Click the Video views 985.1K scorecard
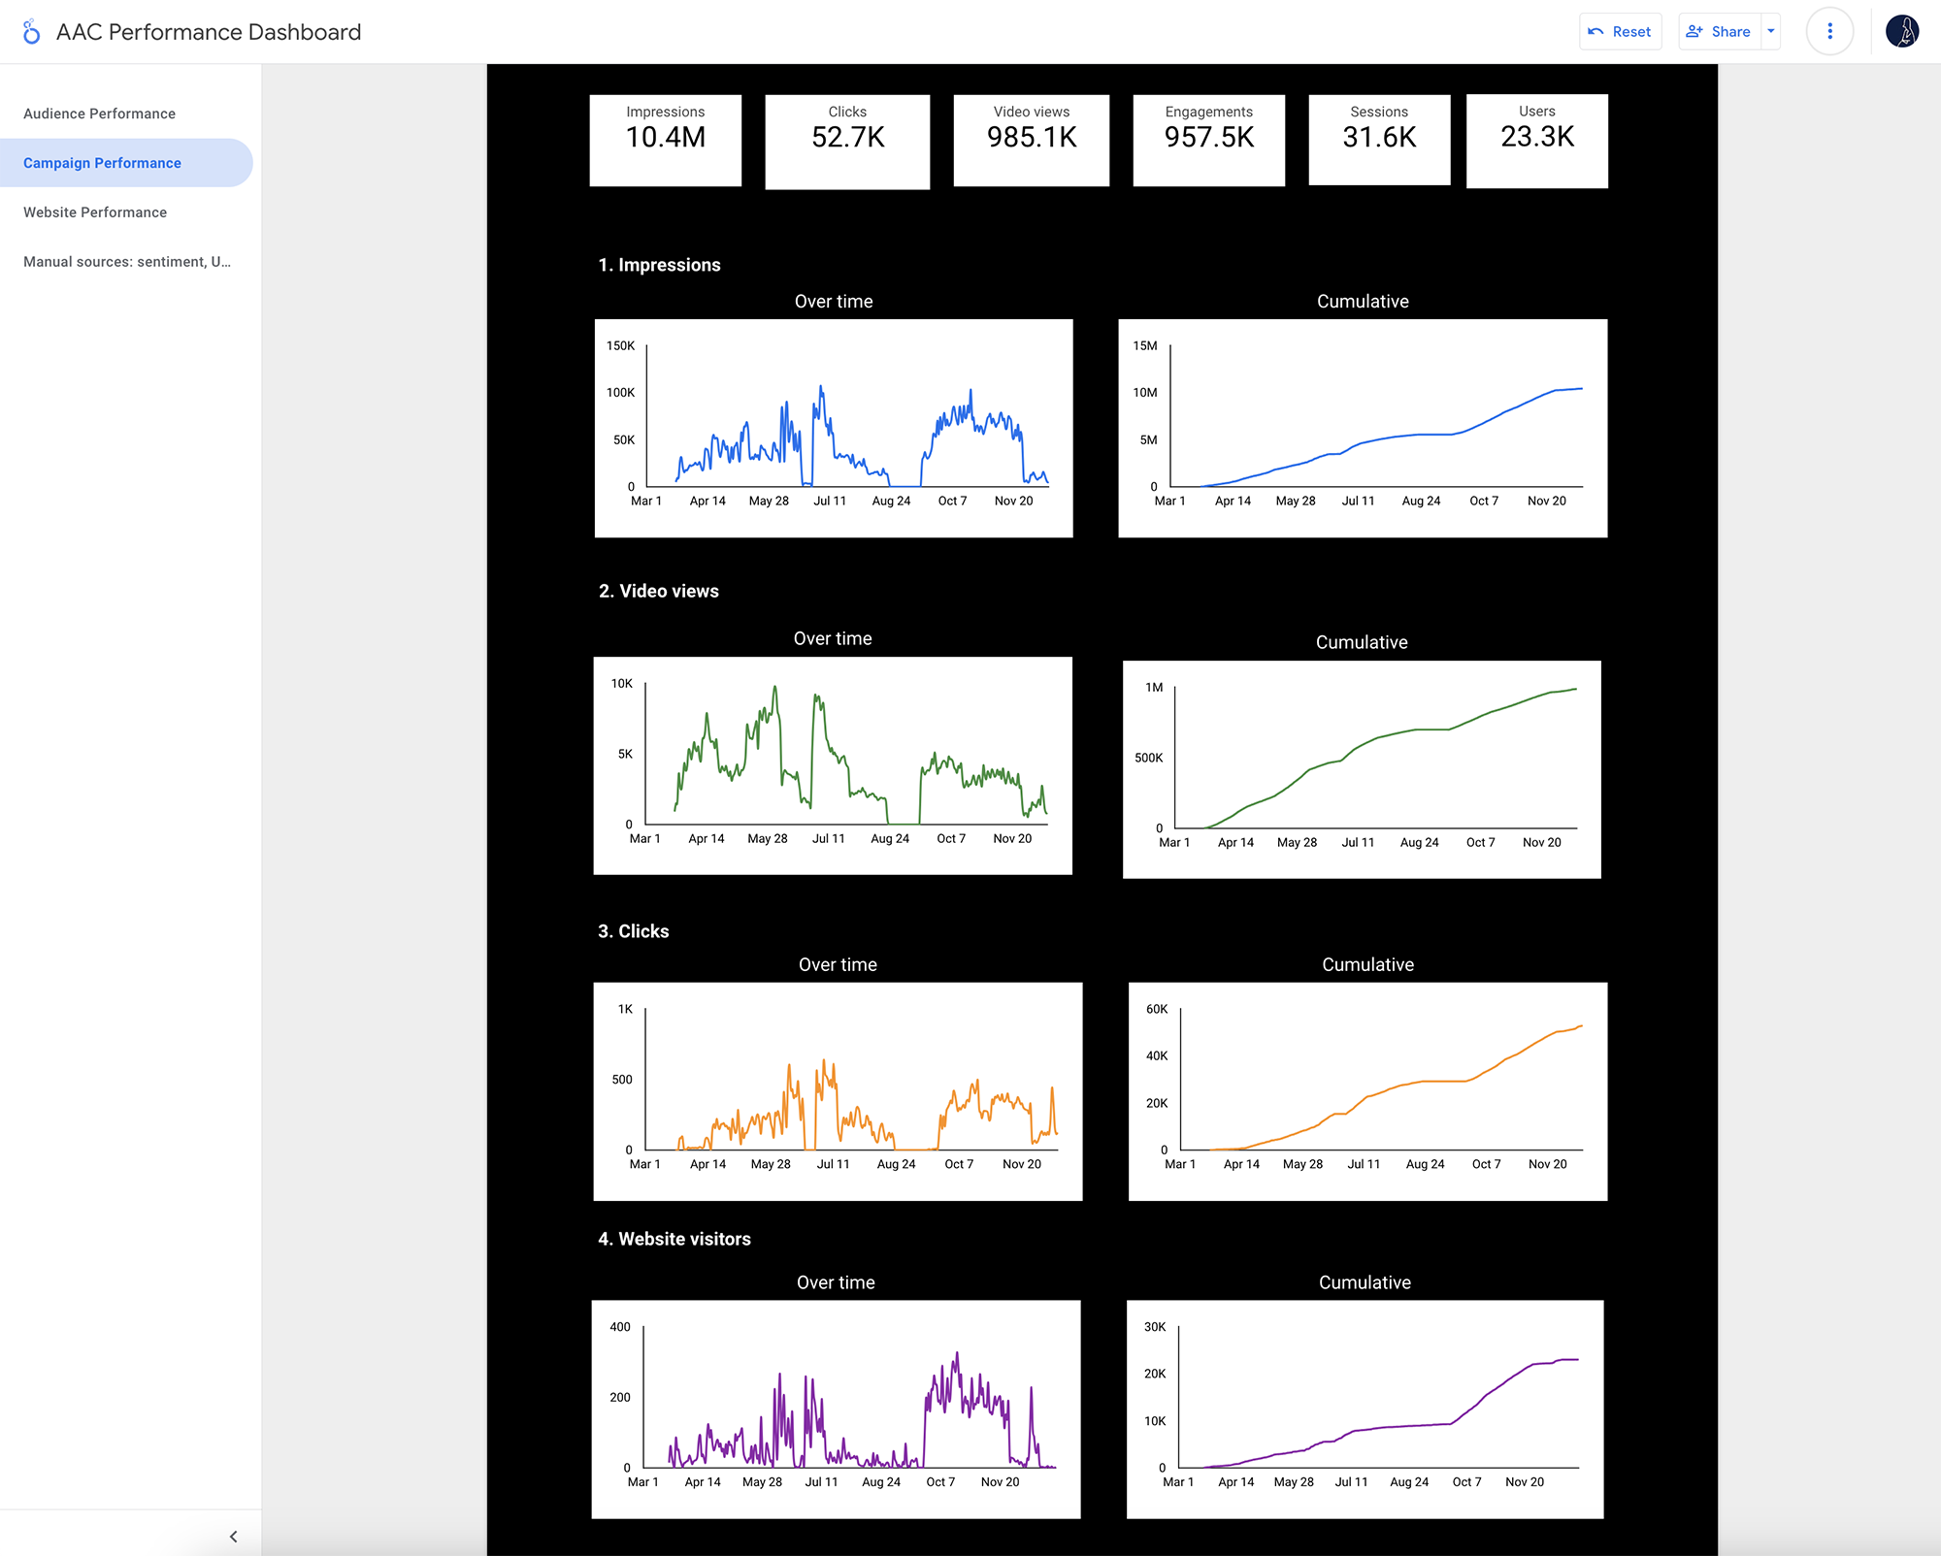This screenshot has height=1556, width=1941. tap(1032, 140)
